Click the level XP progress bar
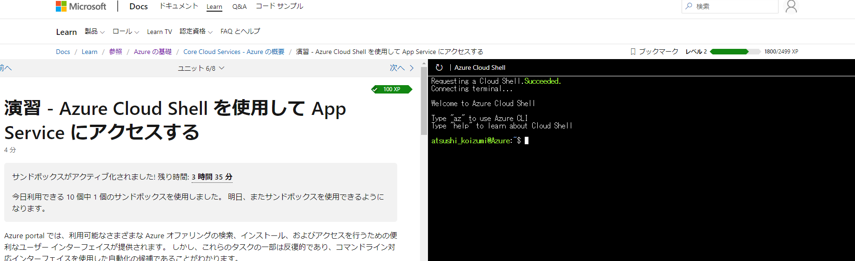Image resolution: width=855 pixels, height=261 pixels. click(x=735, y=52)
